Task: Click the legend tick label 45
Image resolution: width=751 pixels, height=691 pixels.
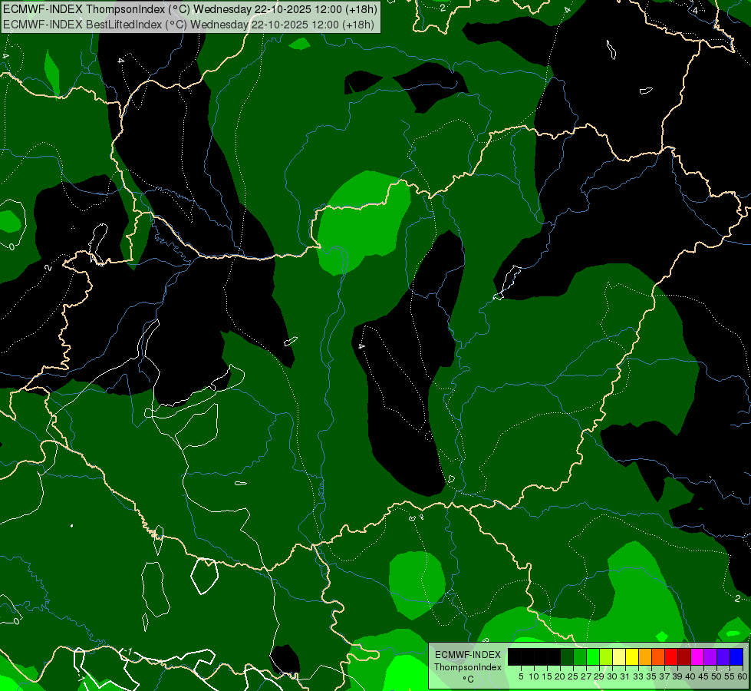Action: tap(703, 676)
